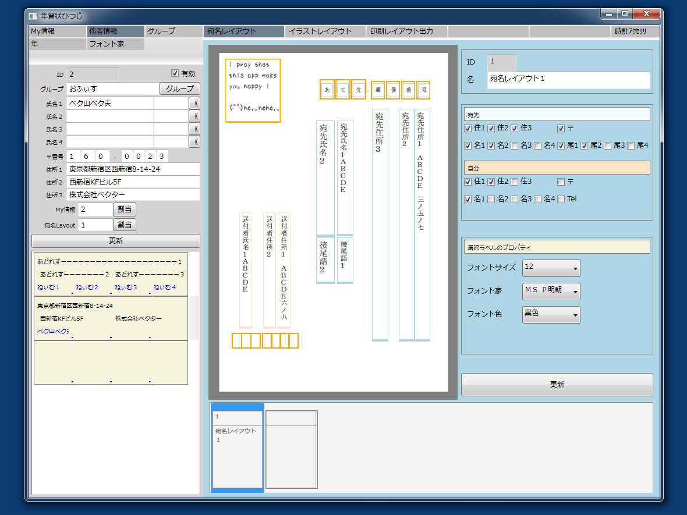Viewport: 687px width, 515px height.
Task: Click the « button beside 氏名3
Action: point(194,129)
